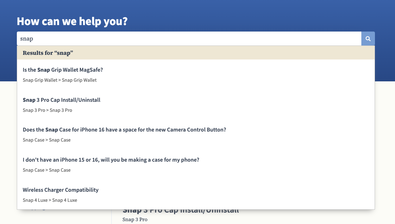
Task: Click the "Results for snap" header bar
Action: click(196, 53)
